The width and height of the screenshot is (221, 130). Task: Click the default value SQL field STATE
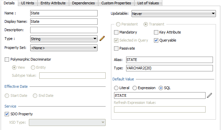(x=160, y=95)
